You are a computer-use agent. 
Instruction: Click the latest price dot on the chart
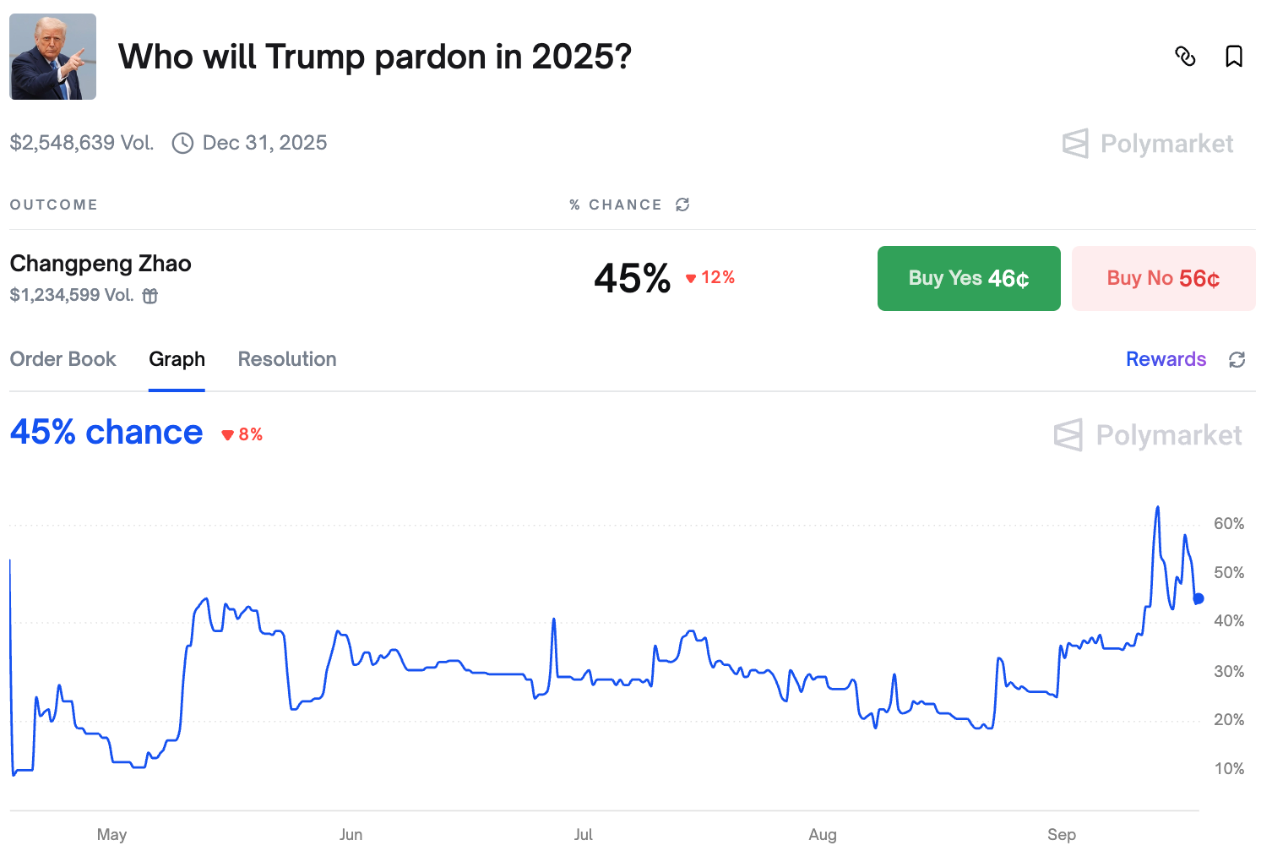(x=1198, y=599)
